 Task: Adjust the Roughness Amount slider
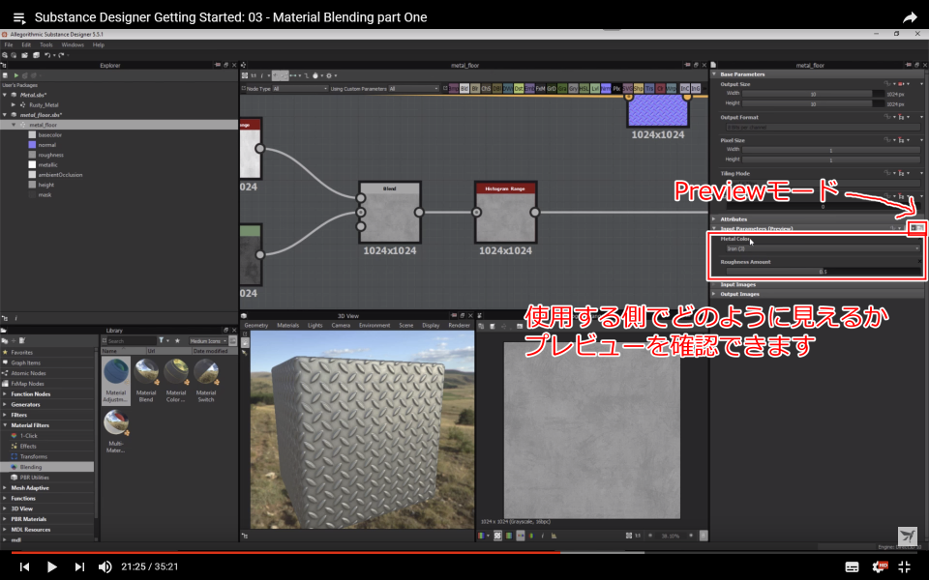(823, 272)
